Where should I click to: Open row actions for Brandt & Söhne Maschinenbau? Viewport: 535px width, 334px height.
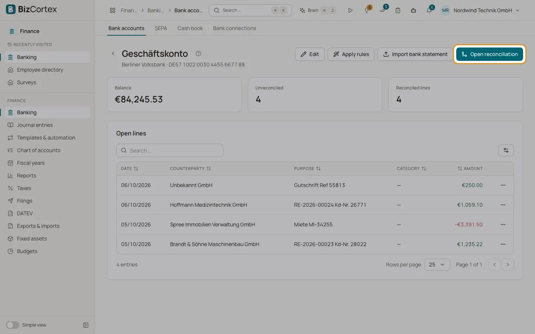(x=503, y=244)
